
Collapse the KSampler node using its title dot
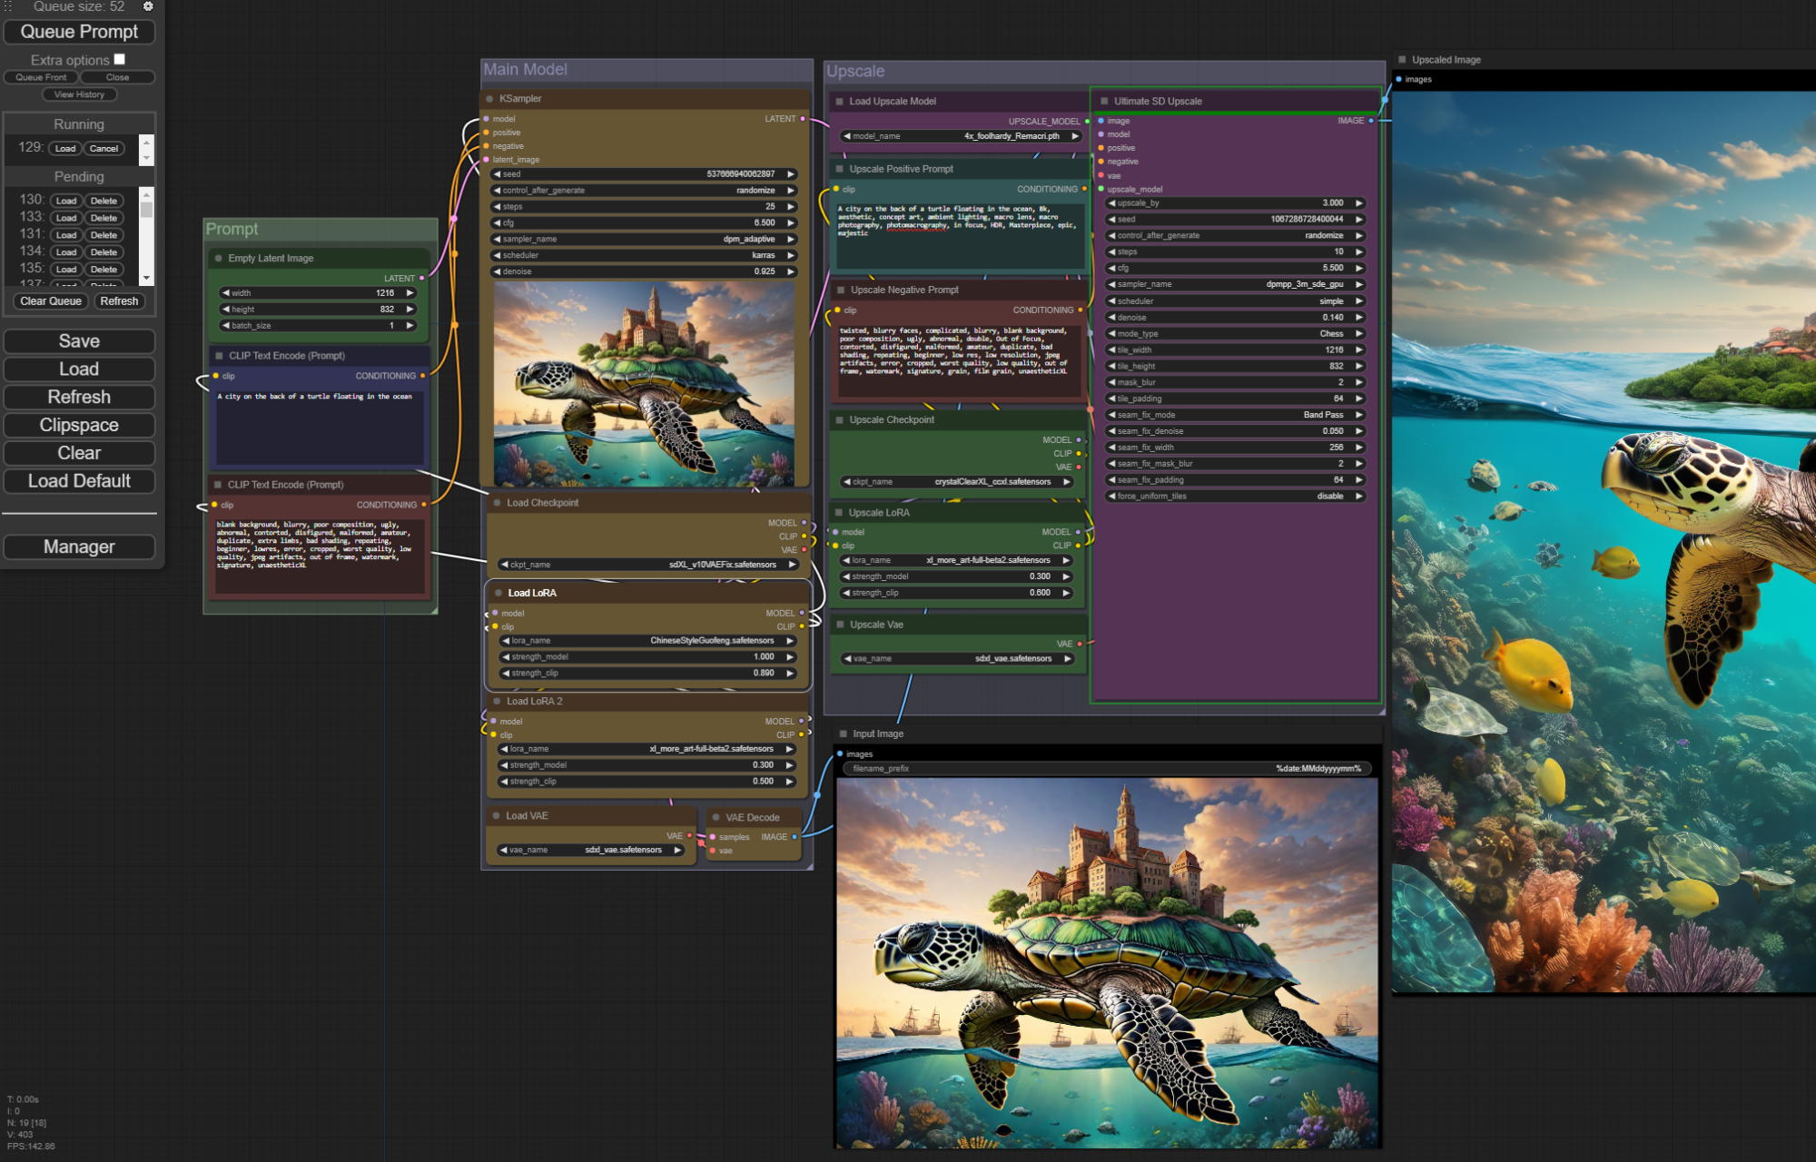pos(489,99)
